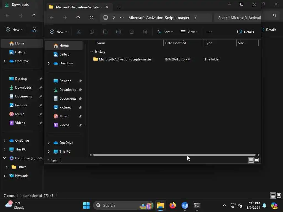Open the clock showing 7:13 PM 8/9/2024
Image resolution: width=283 pixels, height=212 pixels.
tap(253, 205)
